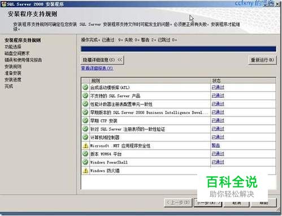Click the 重新运行(R) re-run button

pos(262,60)
